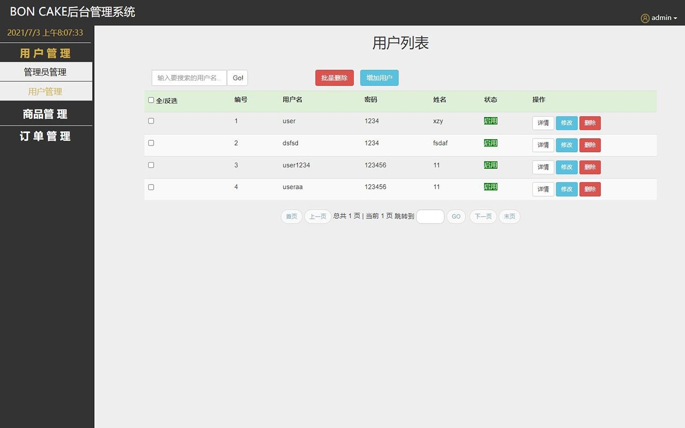
Task: Click the Go! search button
Action: [x=238, y=78]
